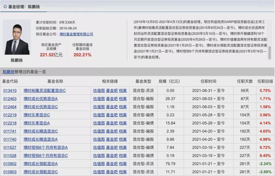The width and height of the screenshot is (275, 176).
Task: Click the 任职天数 column header
Action: pos(245,81)
